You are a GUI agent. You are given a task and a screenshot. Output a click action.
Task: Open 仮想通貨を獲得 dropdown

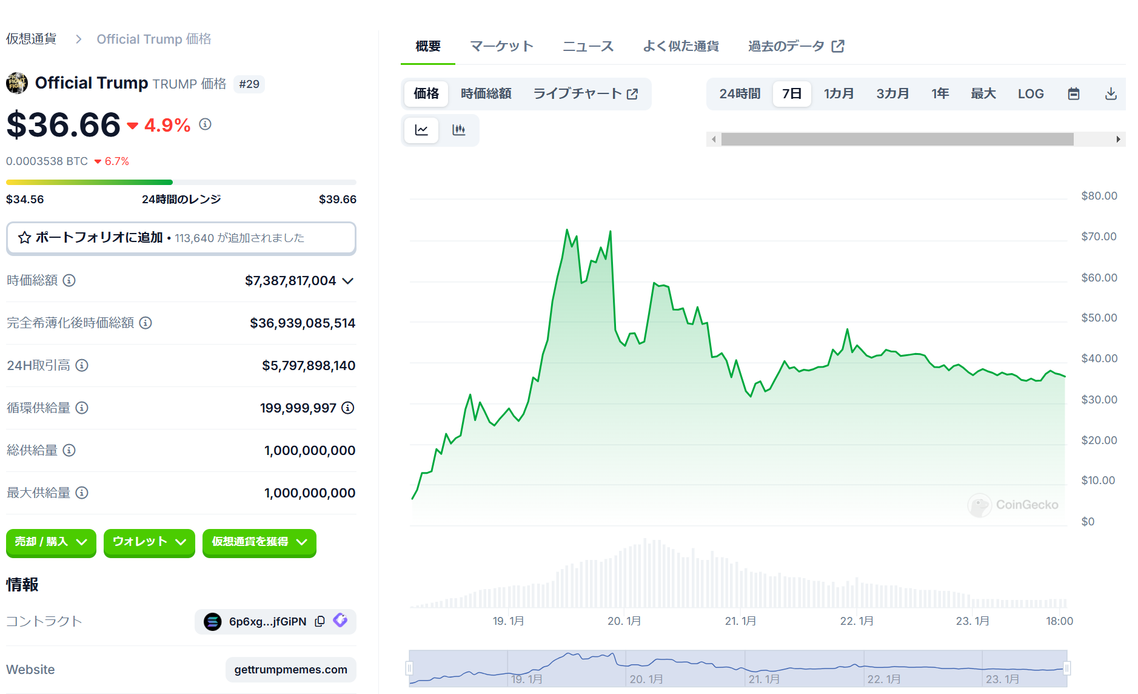(259, 542)
